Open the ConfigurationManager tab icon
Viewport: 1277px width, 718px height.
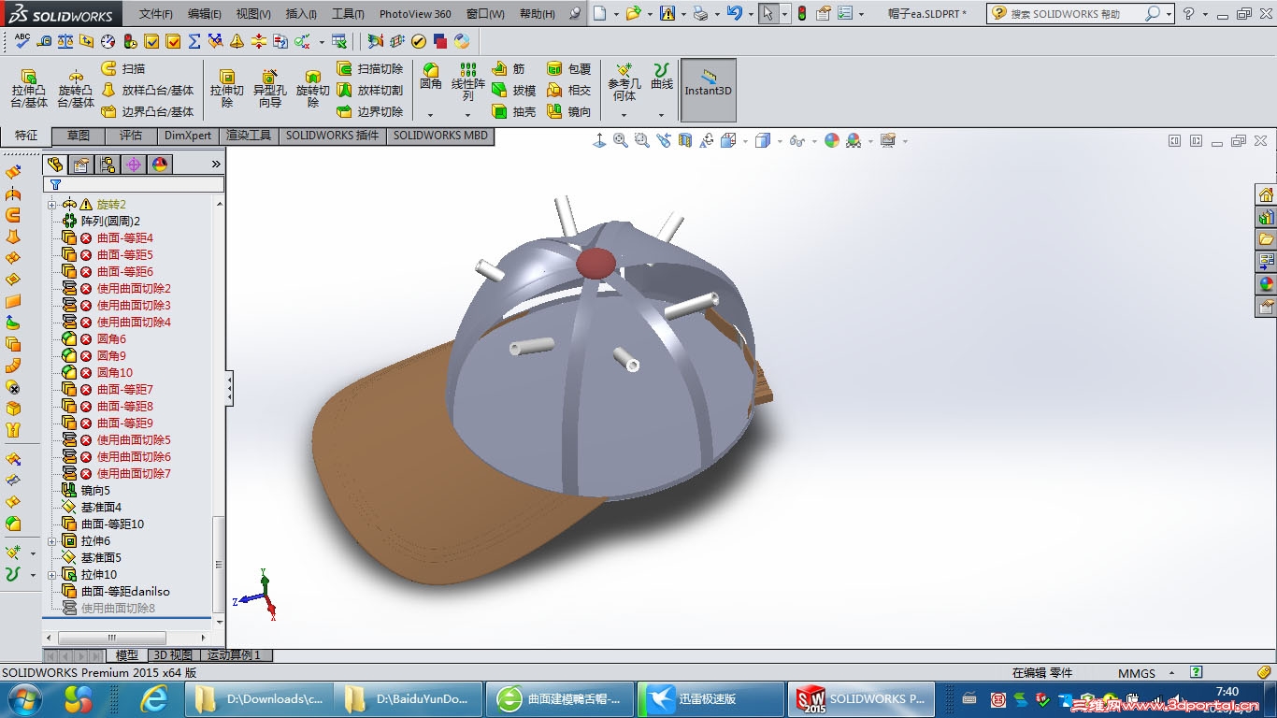108,165
